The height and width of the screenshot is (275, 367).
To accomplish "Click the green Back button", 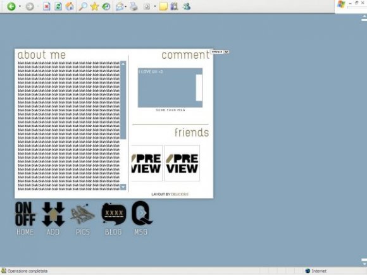I will [11, 6].
